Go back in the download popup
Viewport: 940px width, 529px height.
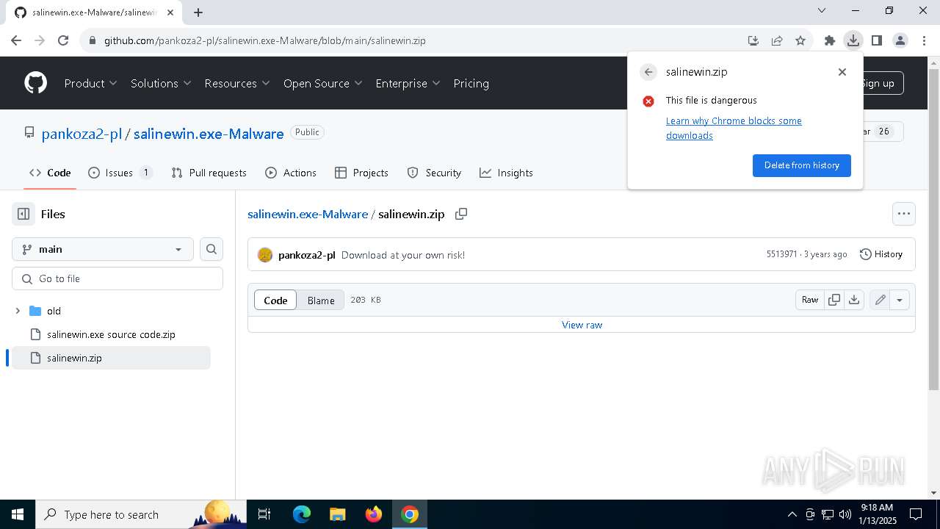coord(648,72)
